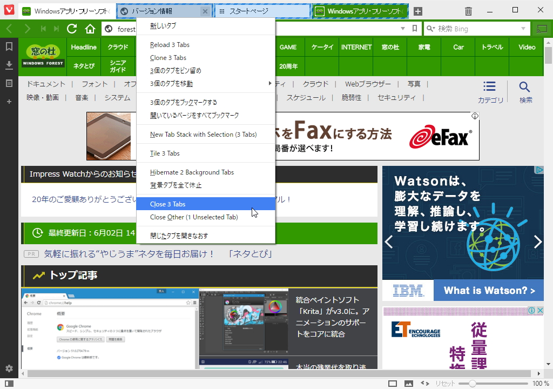Reload the current page

(72, 28)
